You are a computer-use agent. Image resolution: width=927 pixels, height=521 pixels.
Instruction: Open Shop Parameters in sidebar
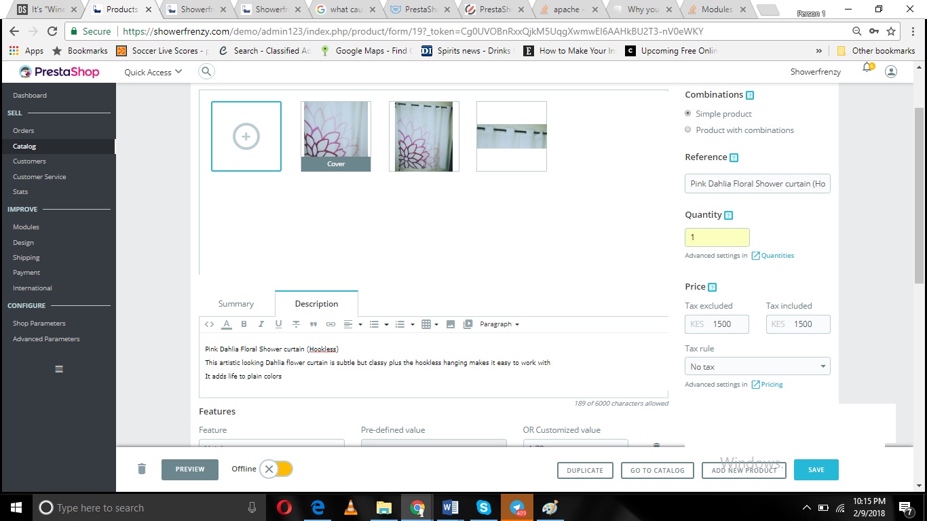tap(39, 323)
